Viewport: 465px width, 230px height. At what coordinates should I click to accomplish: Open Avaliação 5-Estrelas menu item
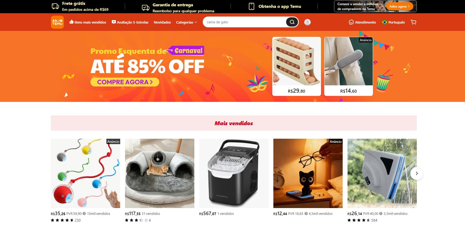[130, 22]
